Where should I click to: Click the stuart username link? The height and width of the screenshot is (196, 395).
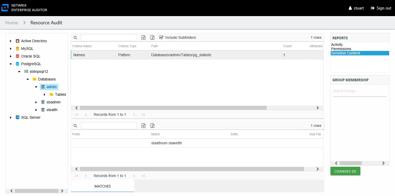coord(359,8)
